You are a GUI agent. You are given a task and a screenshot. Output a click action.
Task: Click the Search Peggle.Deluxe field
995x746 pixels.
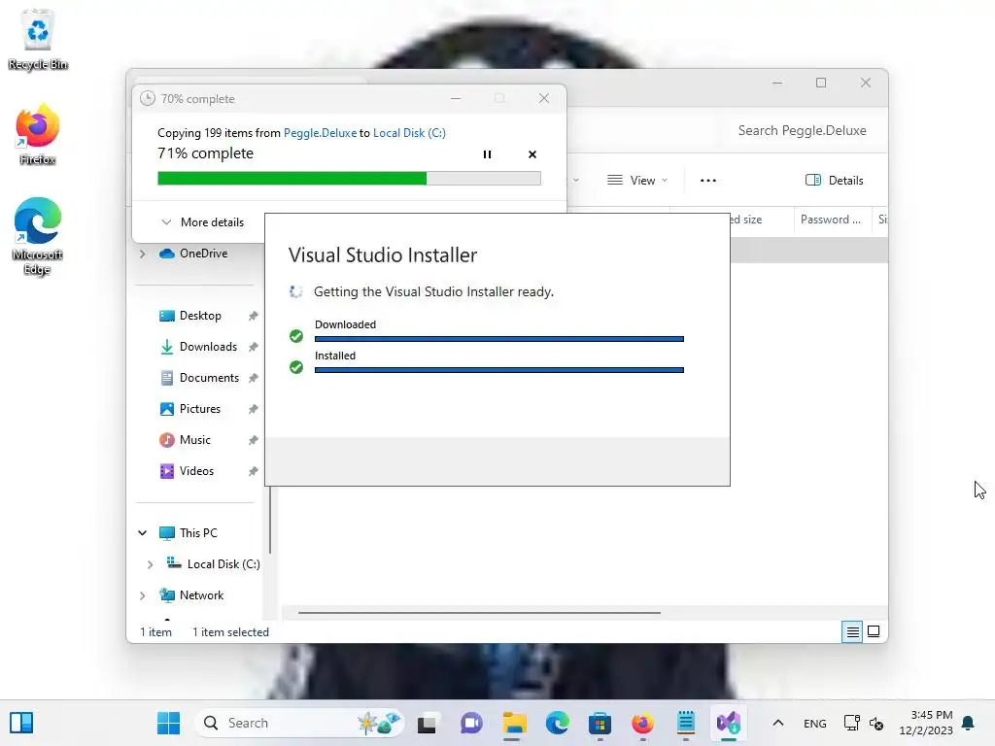pyautogui.click(x=802, y=131)
